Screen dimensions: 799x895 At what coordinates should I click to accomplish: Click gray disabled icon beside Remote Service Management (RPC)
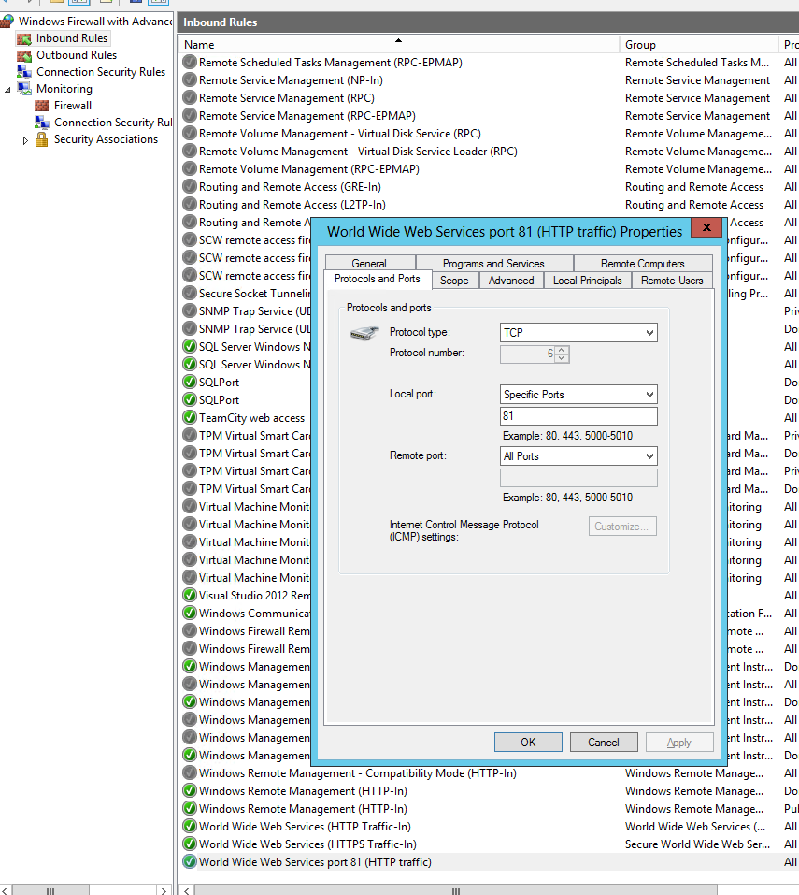(x=190, y=98)
